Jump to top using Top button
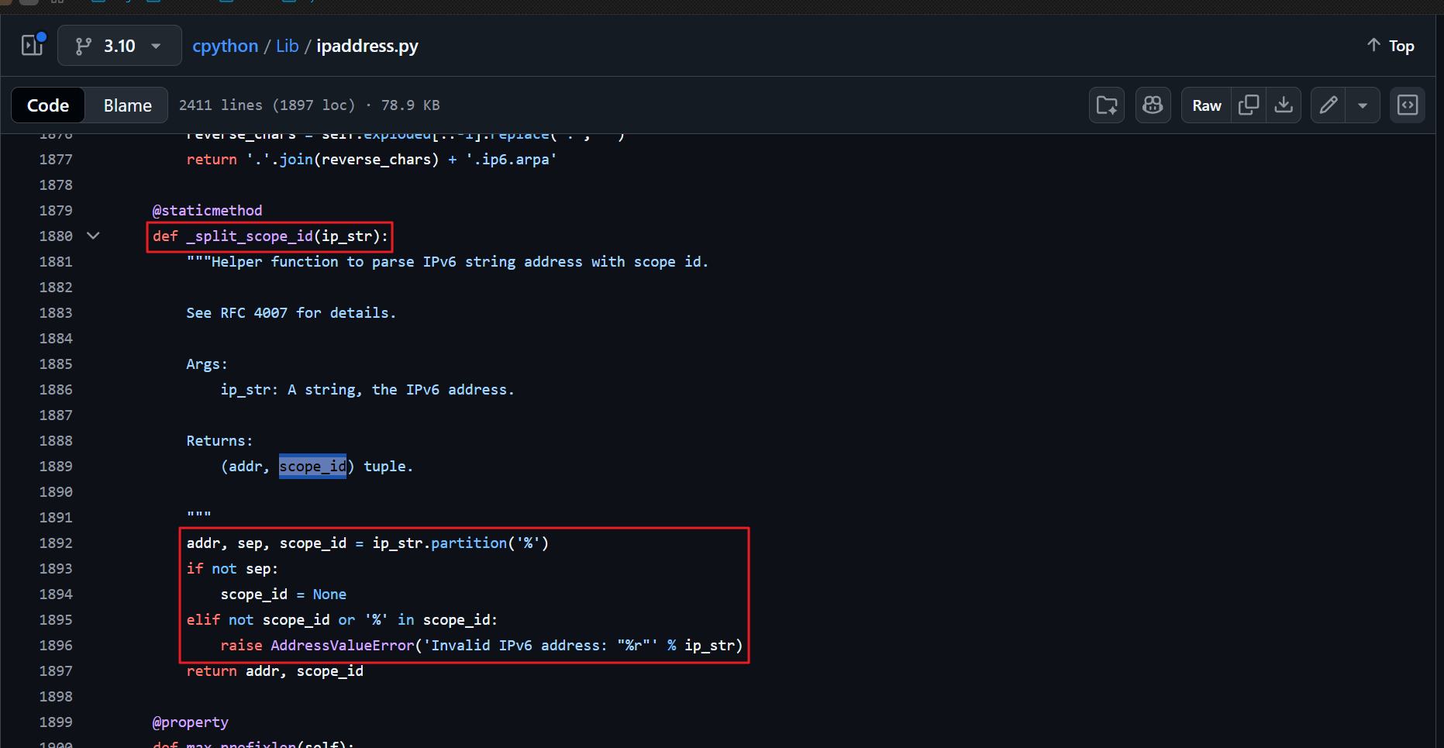Screen dimensions: 1444x748 pos(1391,46)
